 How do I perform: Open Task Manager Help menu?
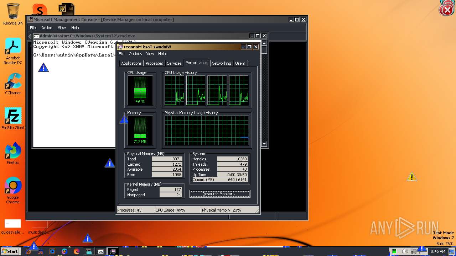tap(162, 54)
